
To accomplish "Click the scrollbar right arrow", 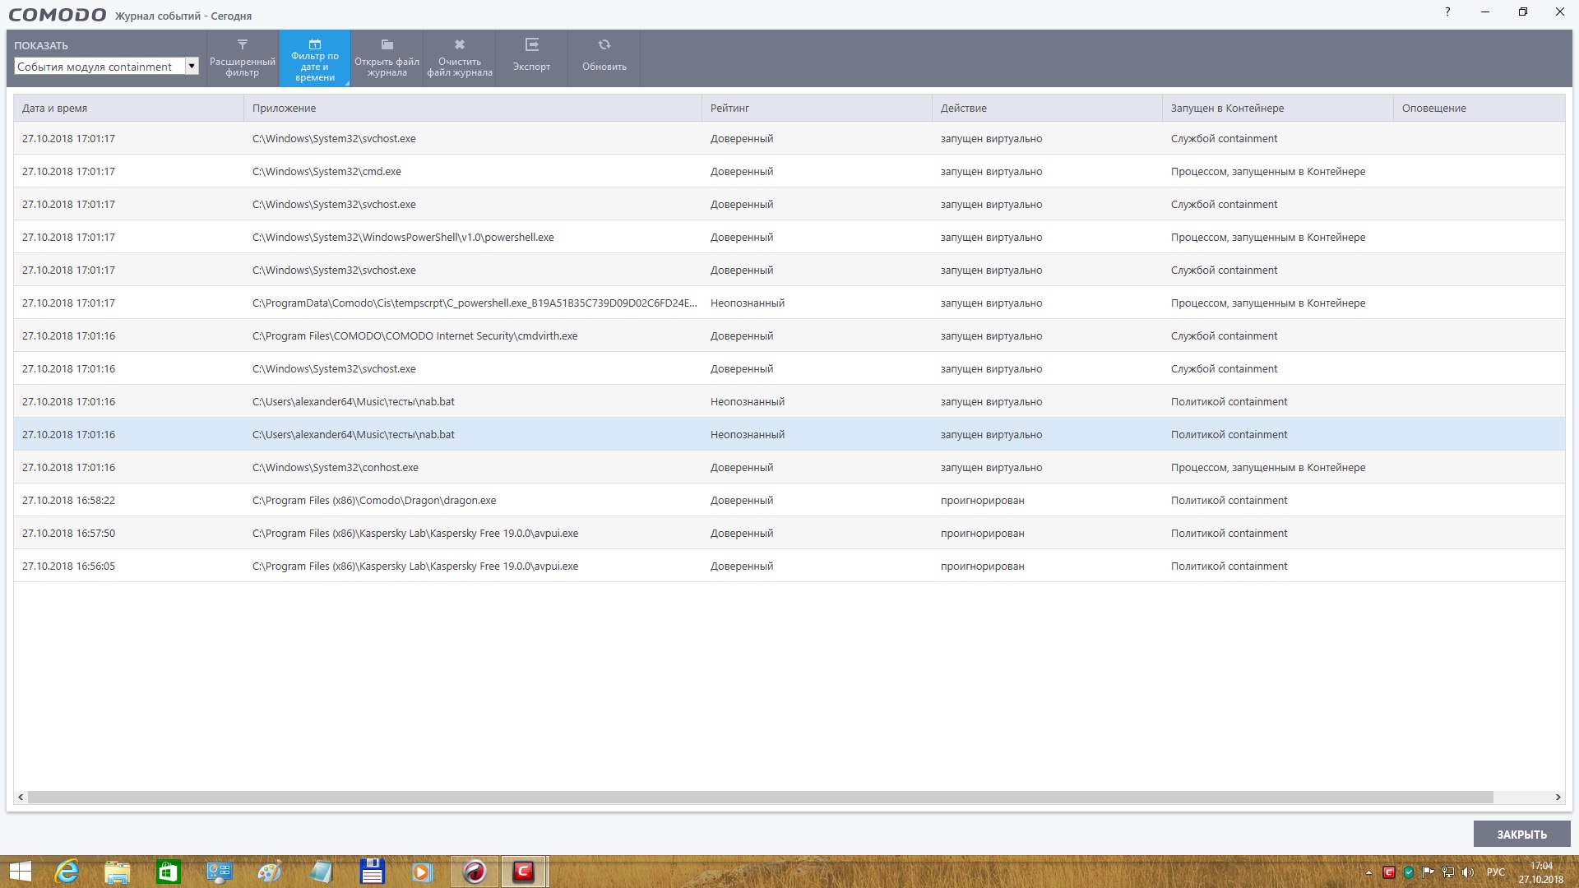I will coord(1558,797).
